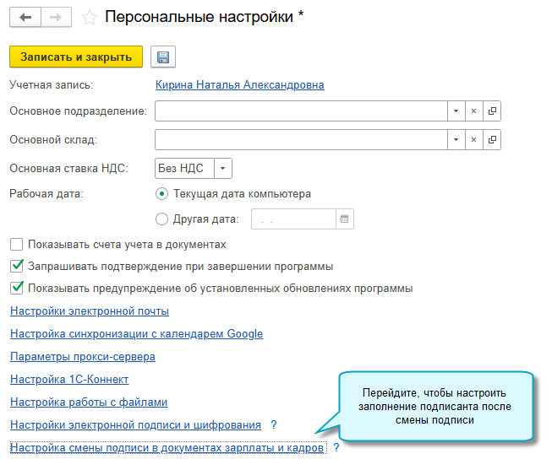Open Параметры прокси-сервера link

[x=83, y=357]
